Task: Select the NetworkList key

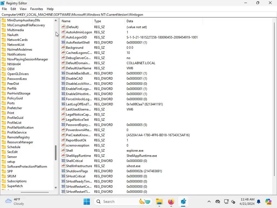Action: [x=16, y=45]
